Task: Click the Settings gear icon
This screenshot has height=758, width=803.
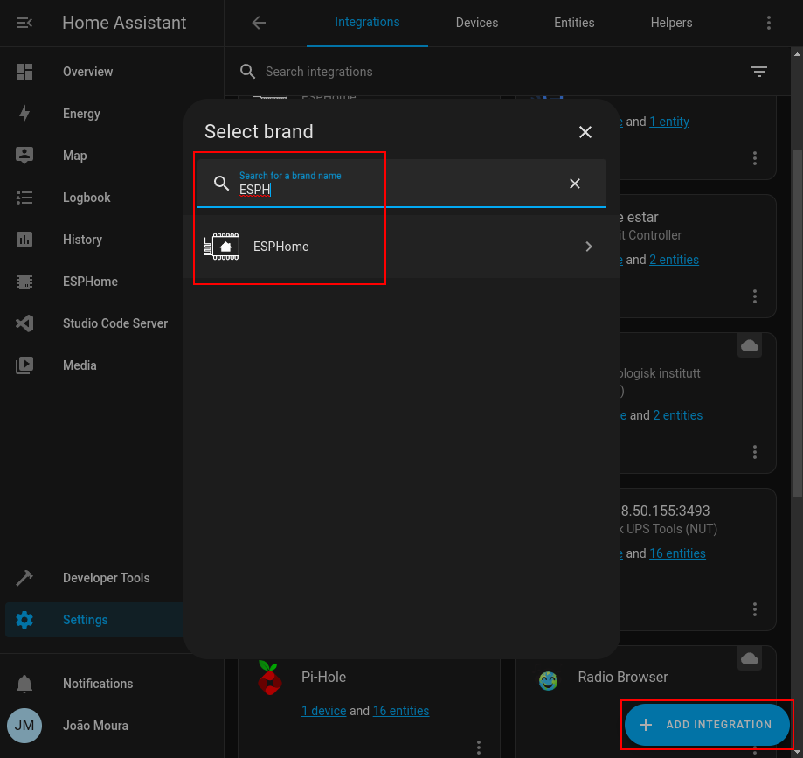Action: click(x=24, y=620)
